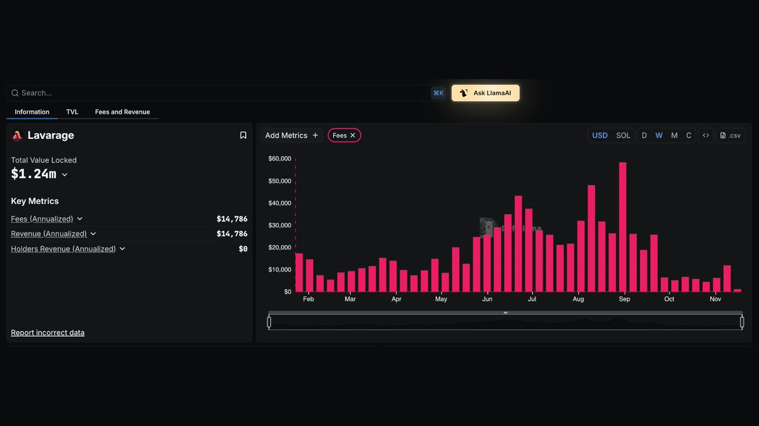759x426 pixels.
Task: Open the Add Metrics menu
Action: (292, 135)
